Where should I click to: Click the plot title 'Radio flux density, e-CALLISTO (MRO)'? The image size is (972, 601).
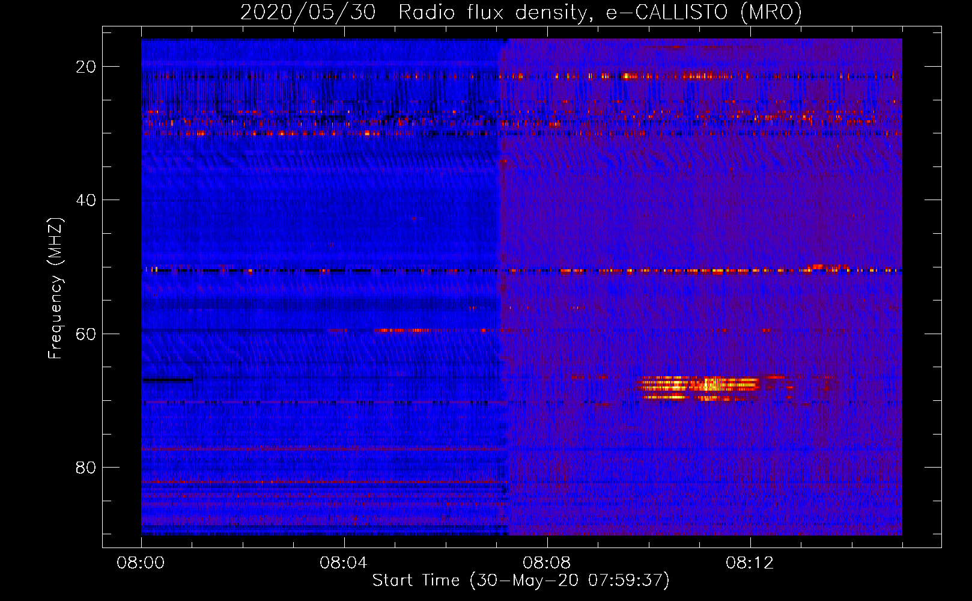(x=600, y=12)
